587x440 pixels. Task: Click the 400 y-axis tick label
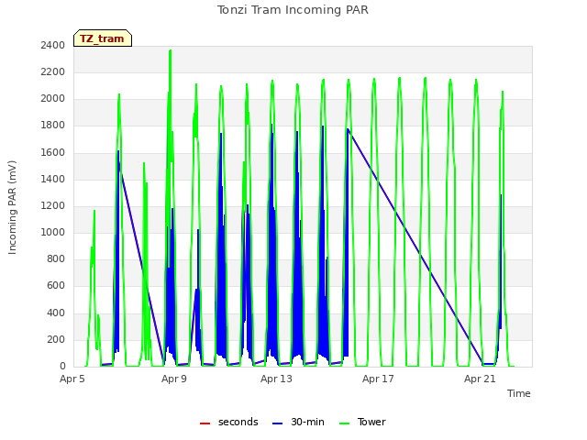coord(56,313)
